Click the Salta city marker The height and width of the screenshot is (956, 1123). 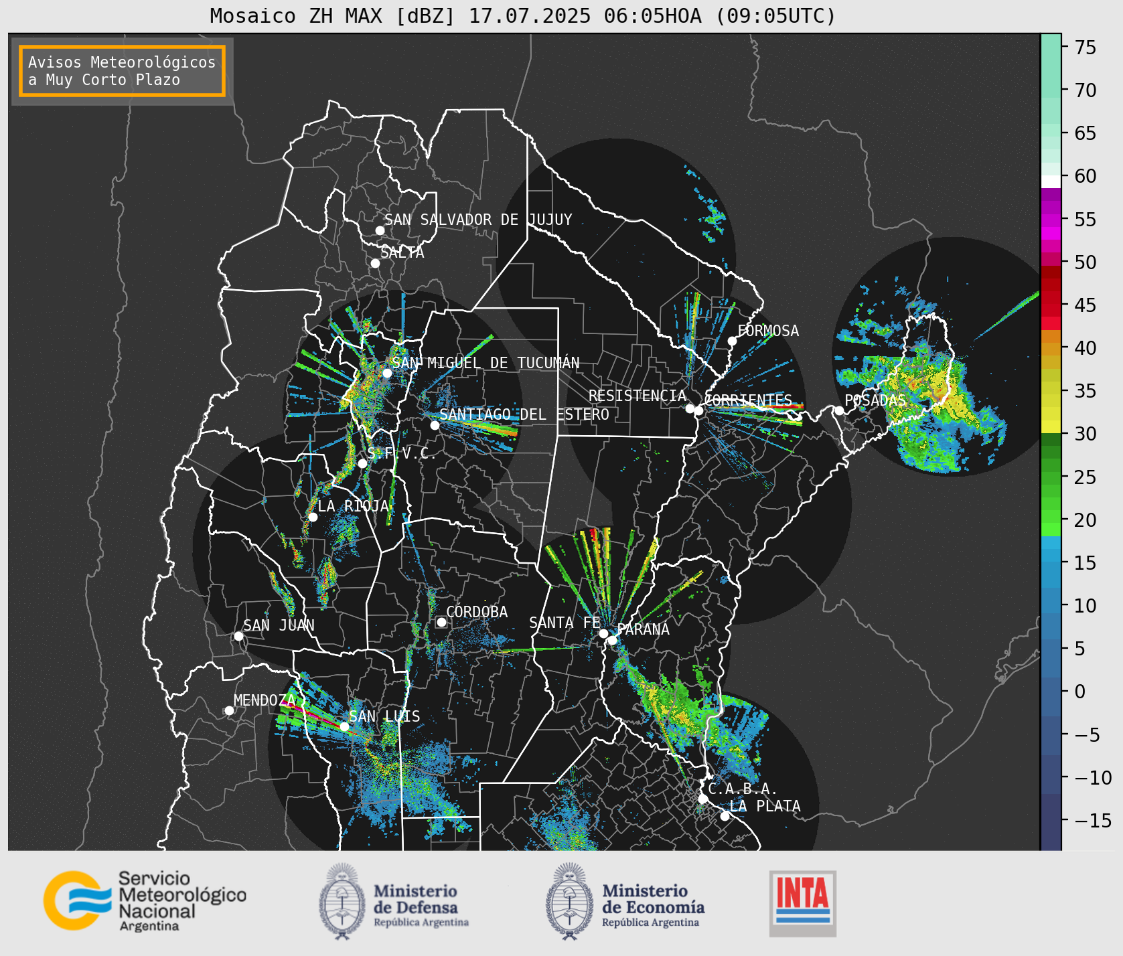coord(376,263)
